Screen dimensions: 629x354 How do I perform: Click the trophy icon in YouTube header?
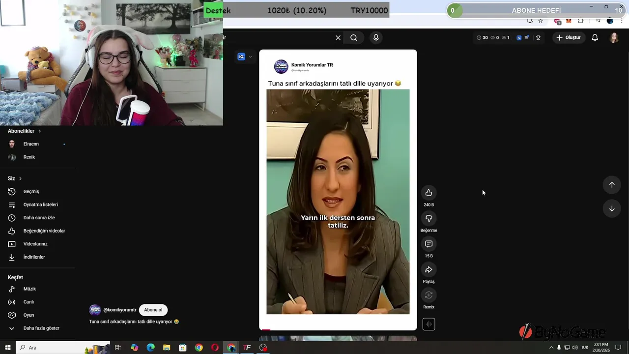click(538, 38)
